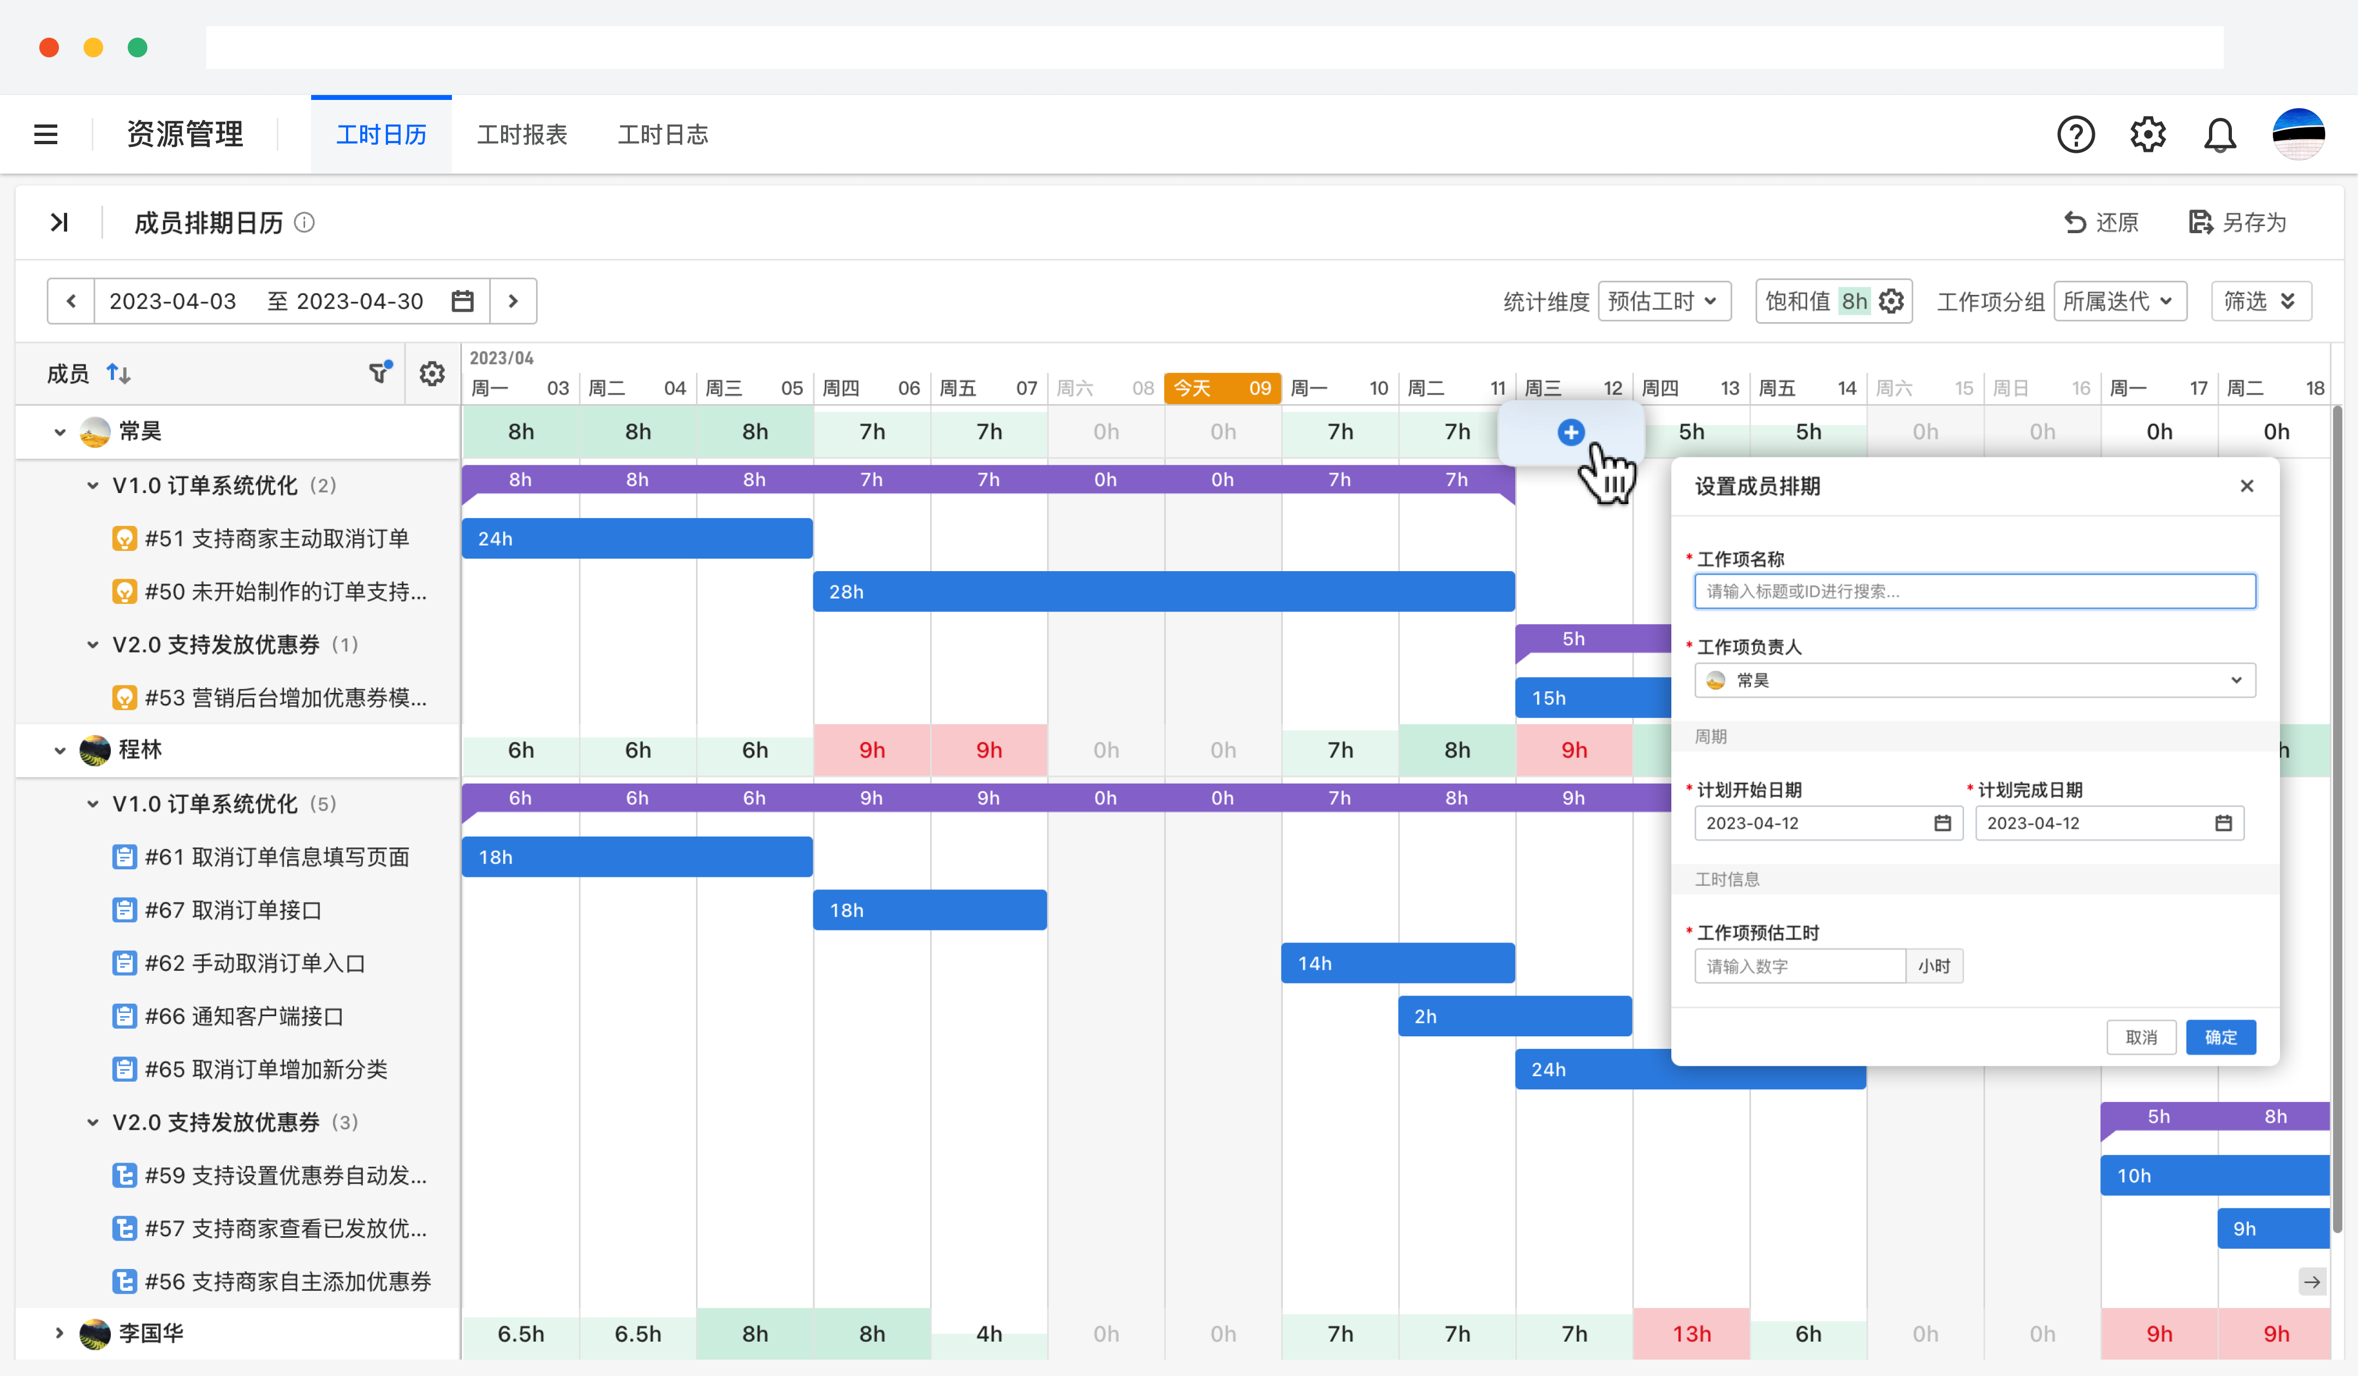Open the 所属迭代 grouping dropdown
The image size is (2358, 1376).
click(2118, 301)
